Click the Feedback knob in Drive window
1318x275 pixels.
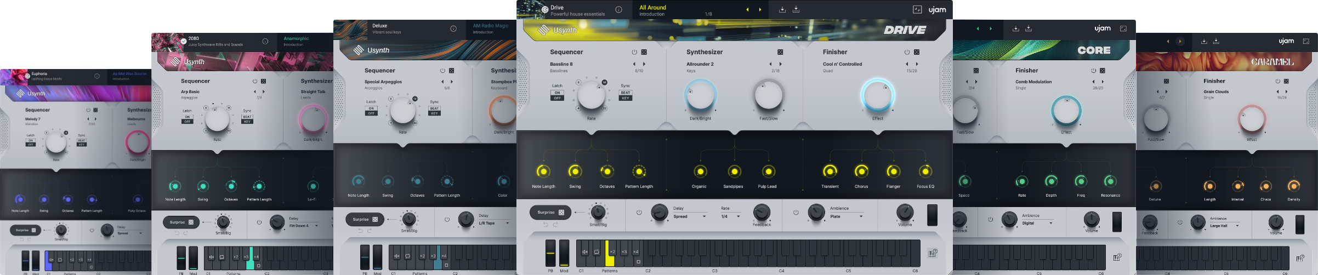click(762, 213)
